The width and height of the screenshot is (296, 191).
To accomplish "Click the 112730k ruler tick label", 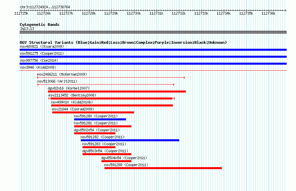I will coord(134,13).
